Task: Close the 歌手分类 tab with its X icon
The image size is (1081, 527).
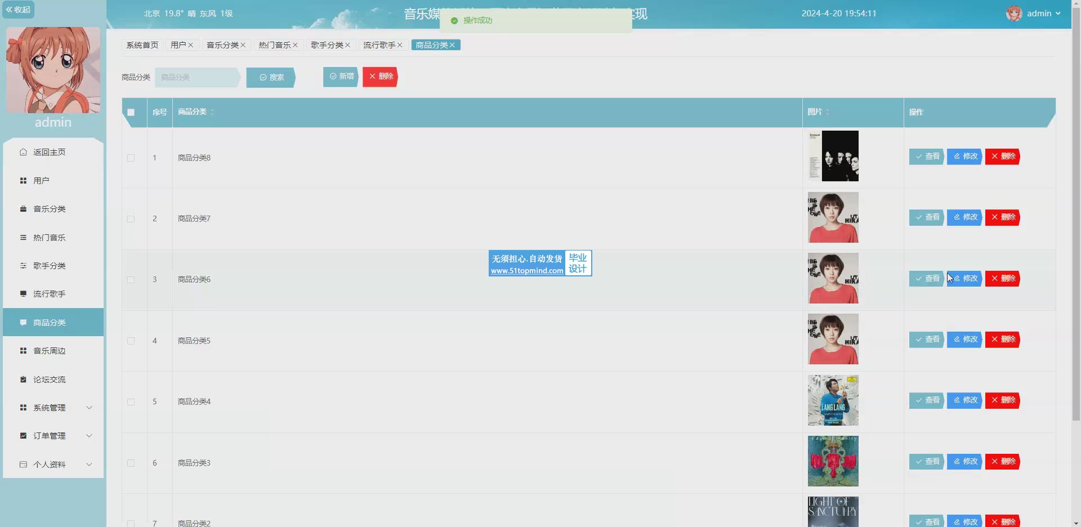Action: point(347,45)
